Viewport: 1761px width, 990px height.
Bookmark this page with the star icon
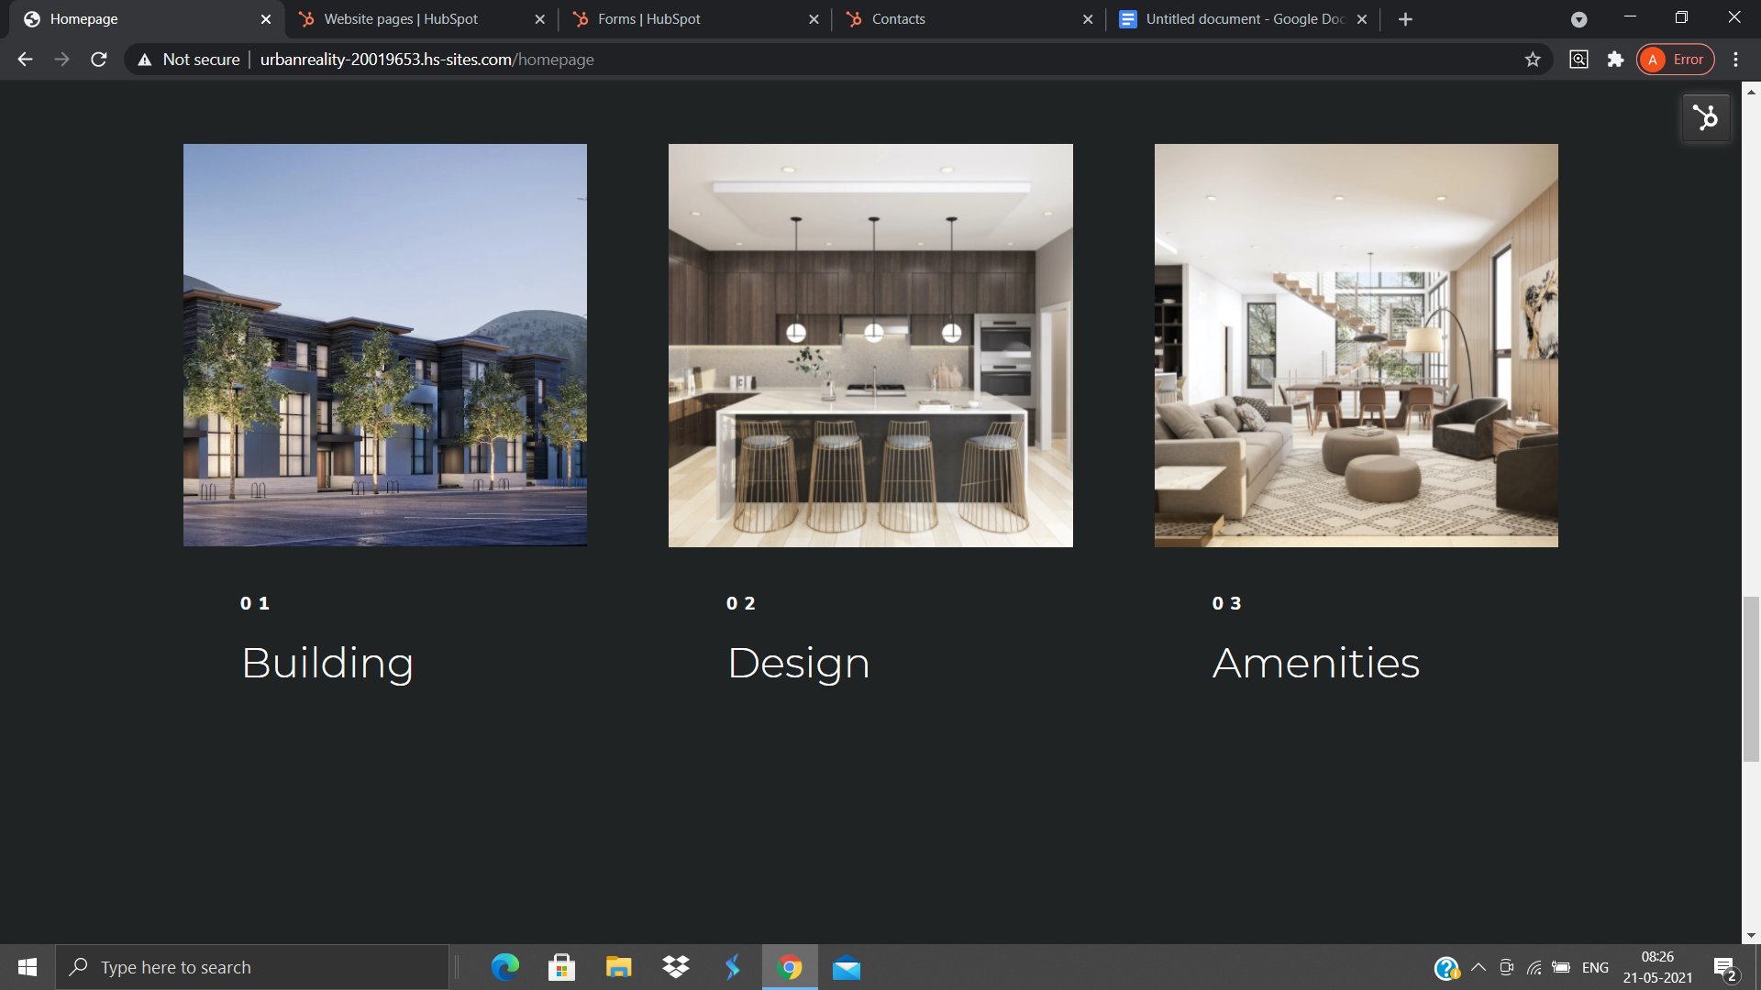pyautogui.click(x=1532, y=60)
